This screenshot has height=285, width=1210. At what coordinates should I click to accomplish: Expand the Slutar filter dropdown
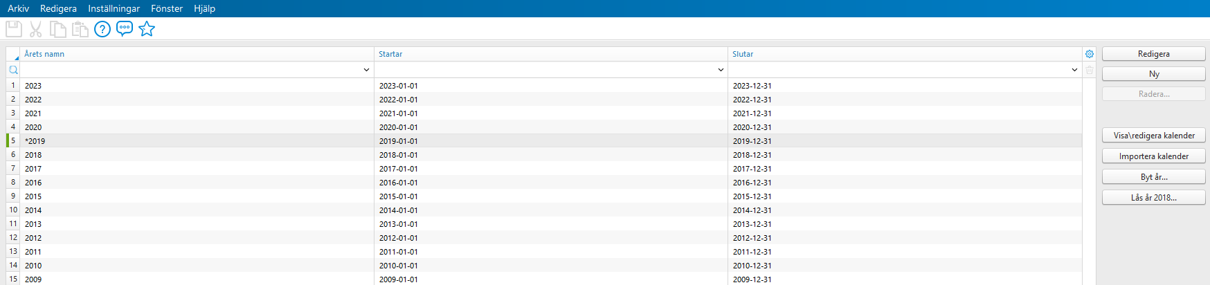tap(1074, 70)
